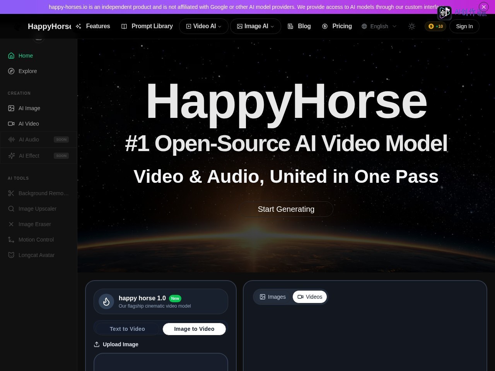The width and height of the screenshot is (495, 371).
Task: Click the Explore compass icon
Action: 11,71
